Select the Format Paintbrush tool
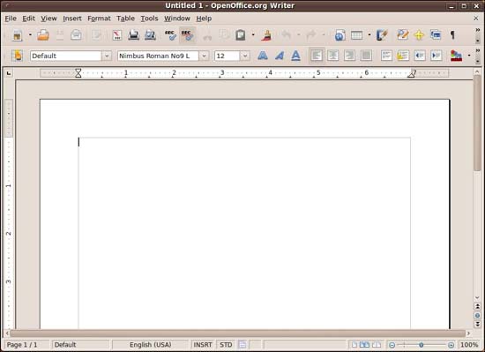This screenshot has height=352, width=485. click(266, 35)
